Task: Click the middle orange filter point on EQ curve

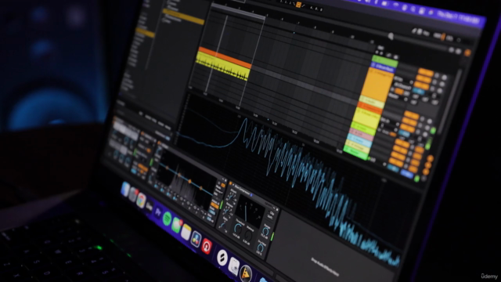Action: [x=189, y=182]
